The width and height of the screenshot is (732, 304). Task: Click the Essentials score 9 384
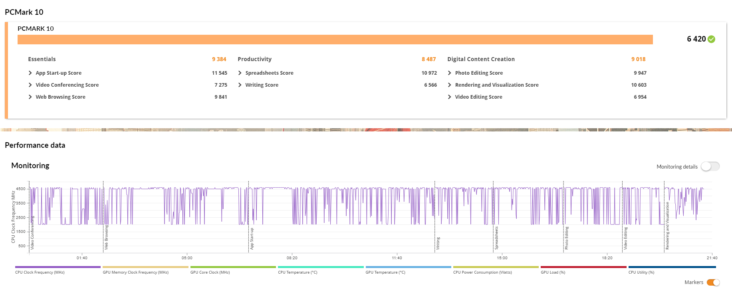pos(219,59)
